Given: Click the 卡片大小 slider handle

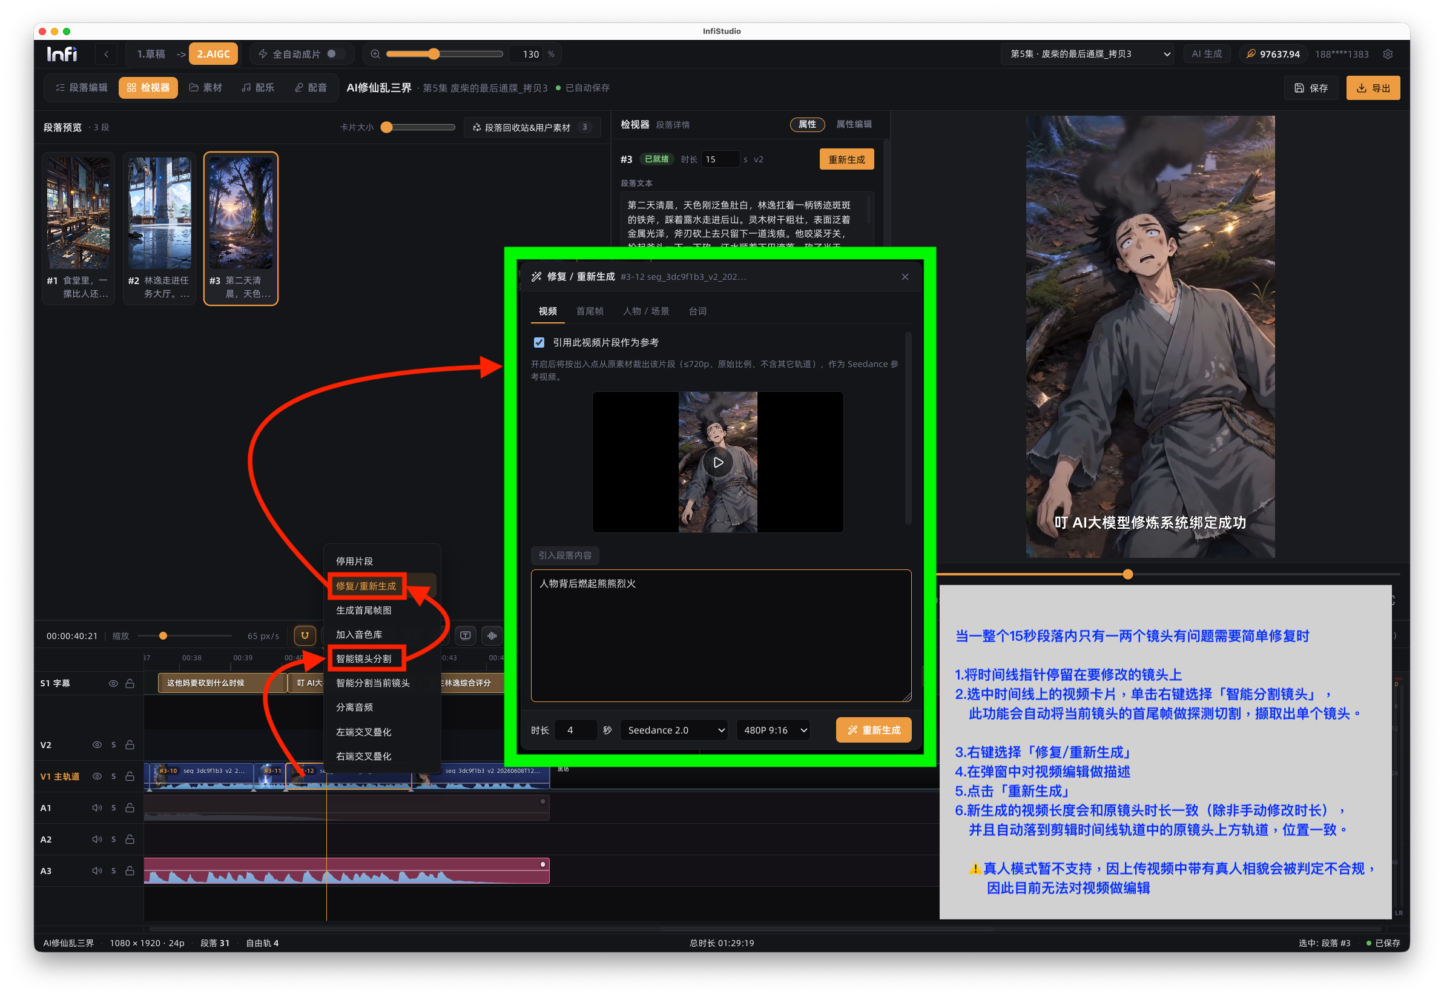Looking at the screenshot, I should 387,127.
